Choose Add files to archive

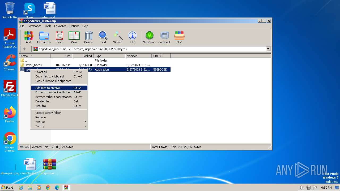pos(59,88)
